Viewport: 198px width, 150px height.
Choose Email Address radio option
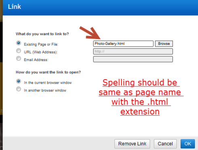(x=19, y=59)
